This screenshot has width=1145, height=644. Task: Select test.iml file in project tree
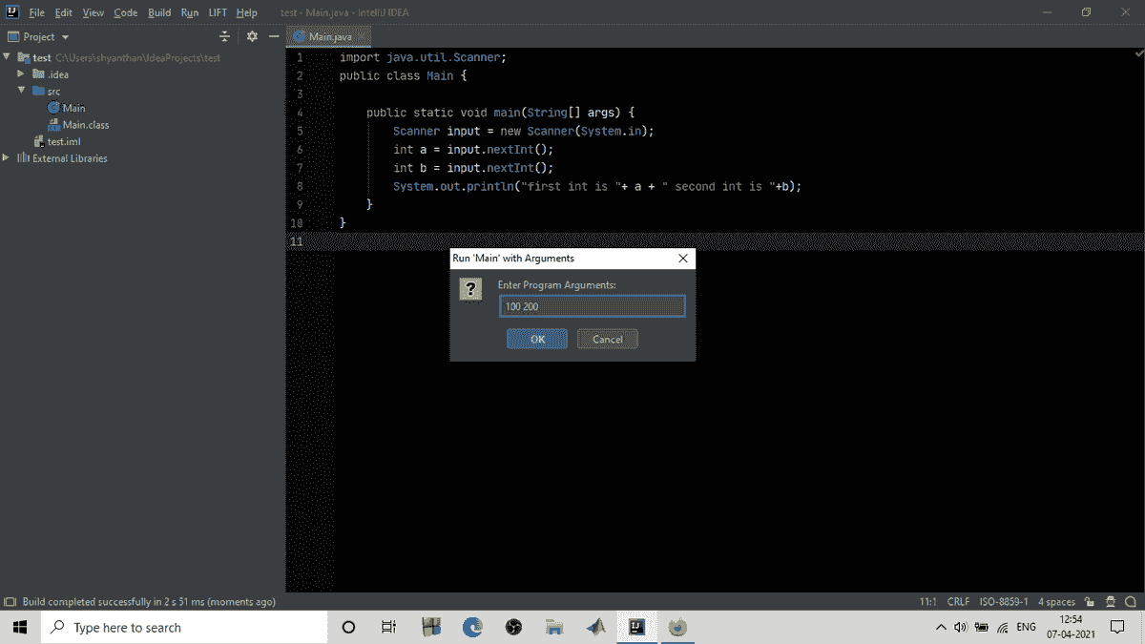click(56, 141)
